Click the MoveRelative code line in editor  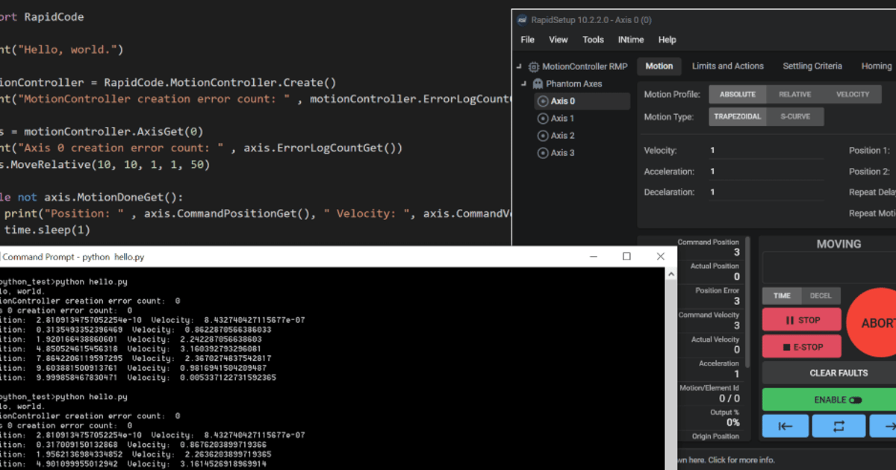tap(105, 165)
